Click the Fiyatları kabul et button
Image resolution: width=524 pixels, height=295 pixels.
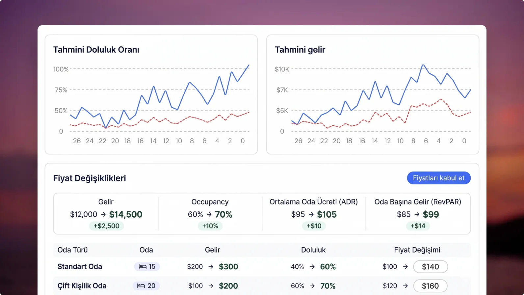tap(438, 178)
